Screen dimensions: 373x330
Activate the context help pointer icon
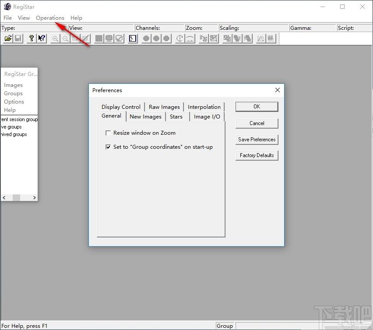coord(42,38)
